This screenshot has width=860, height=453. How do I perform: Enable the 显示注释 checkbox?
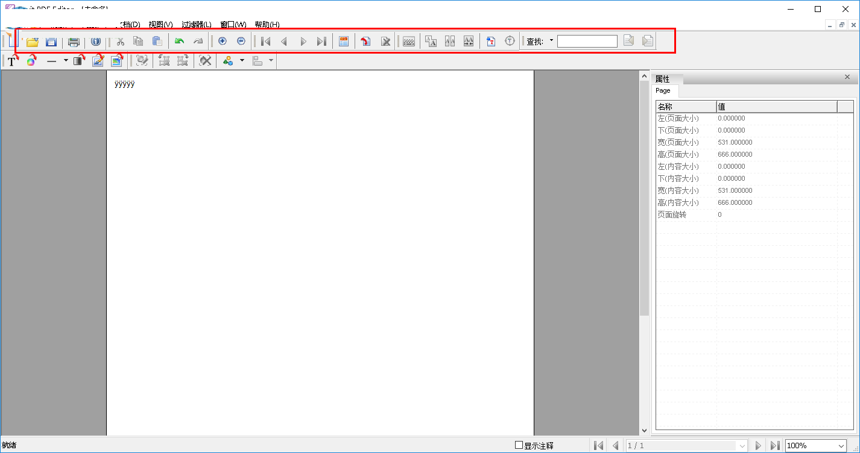(519, 445)
